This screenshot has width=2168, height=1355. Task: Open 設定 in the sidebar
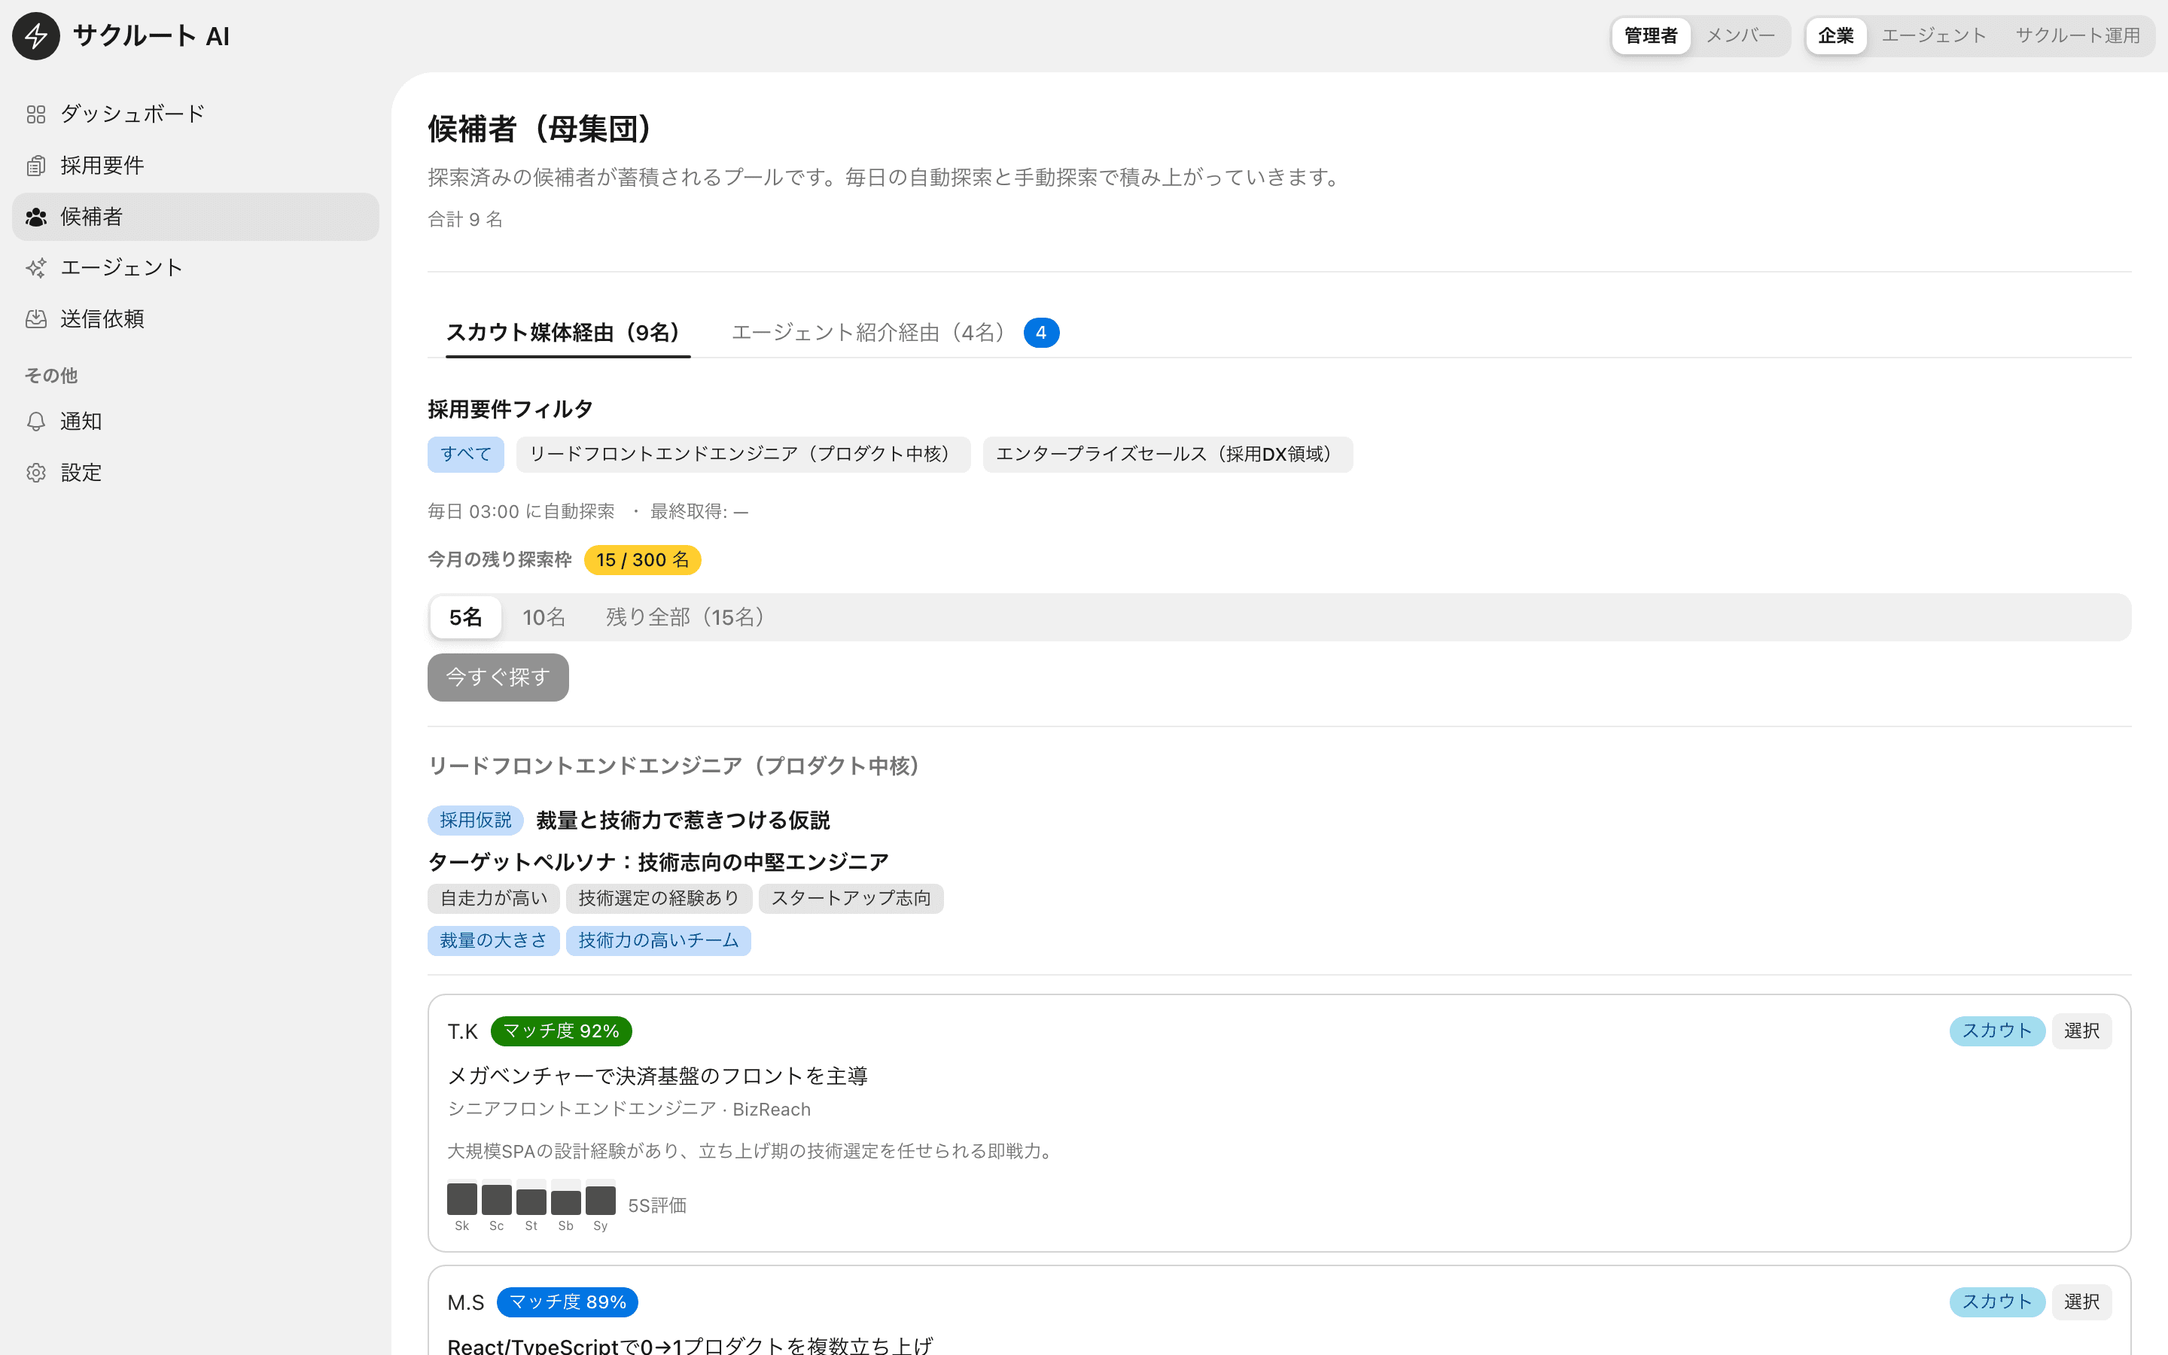coord(195,472)
